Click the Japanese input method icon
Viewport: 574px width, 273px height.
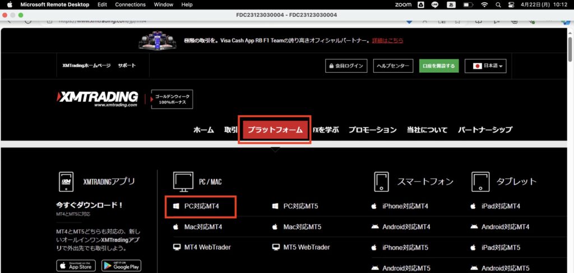click(x=451, y=4)
